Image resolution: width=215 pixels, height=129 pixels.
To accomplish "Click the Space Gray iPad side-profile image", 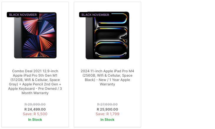I will tap(18, 37).
